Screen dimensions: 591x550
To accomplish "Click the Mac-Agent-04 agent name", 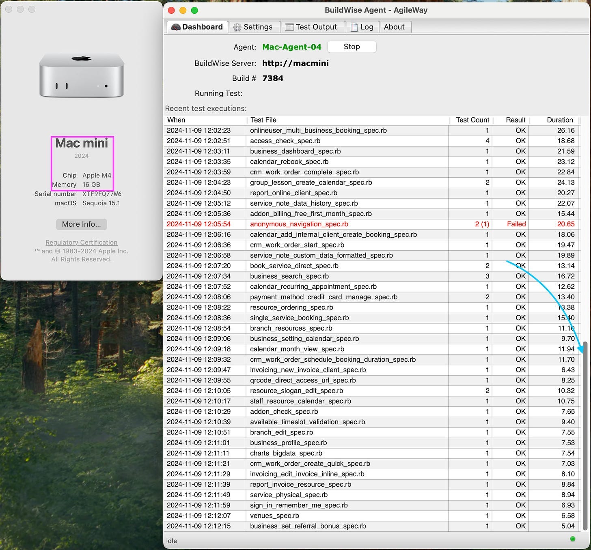I will [292, 47].
